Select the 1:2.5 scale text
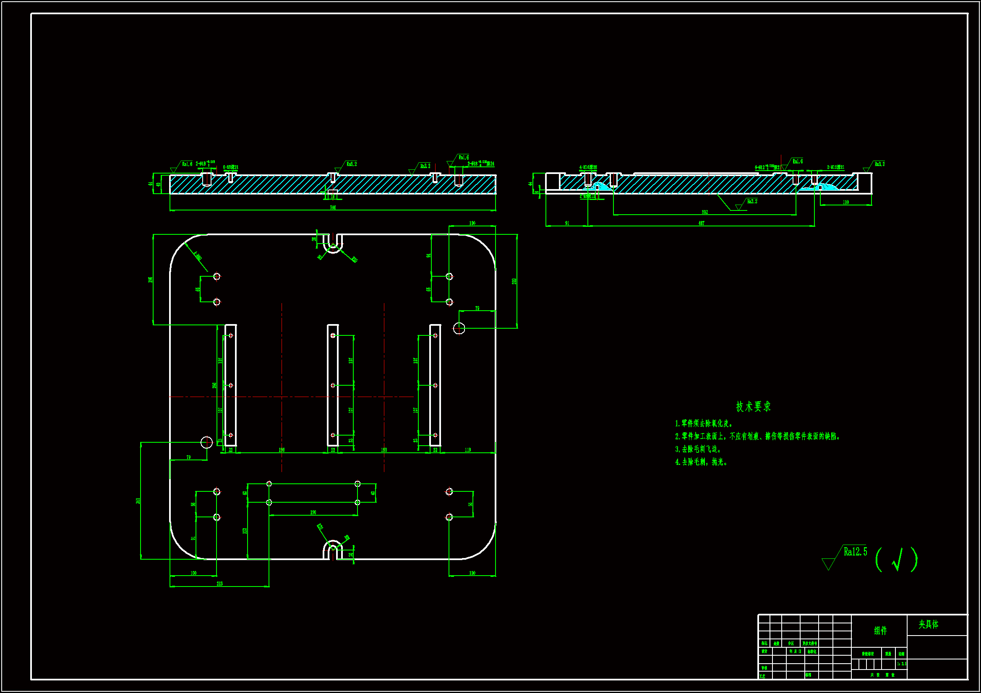 pos(902,664)
